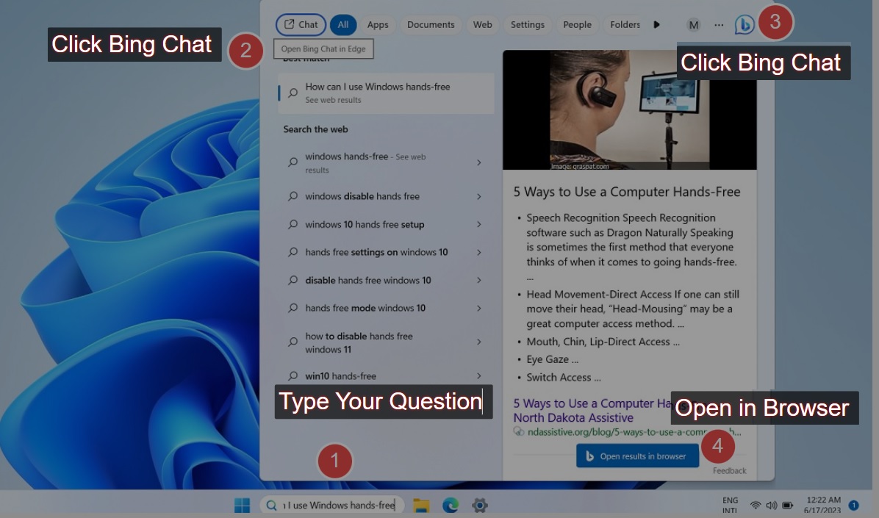The height and width of the screenshot is (518, 879).
Task: Expand the 'windows disable hands free' suggestion
Action: pyautogui.click(x=479, y=196)
